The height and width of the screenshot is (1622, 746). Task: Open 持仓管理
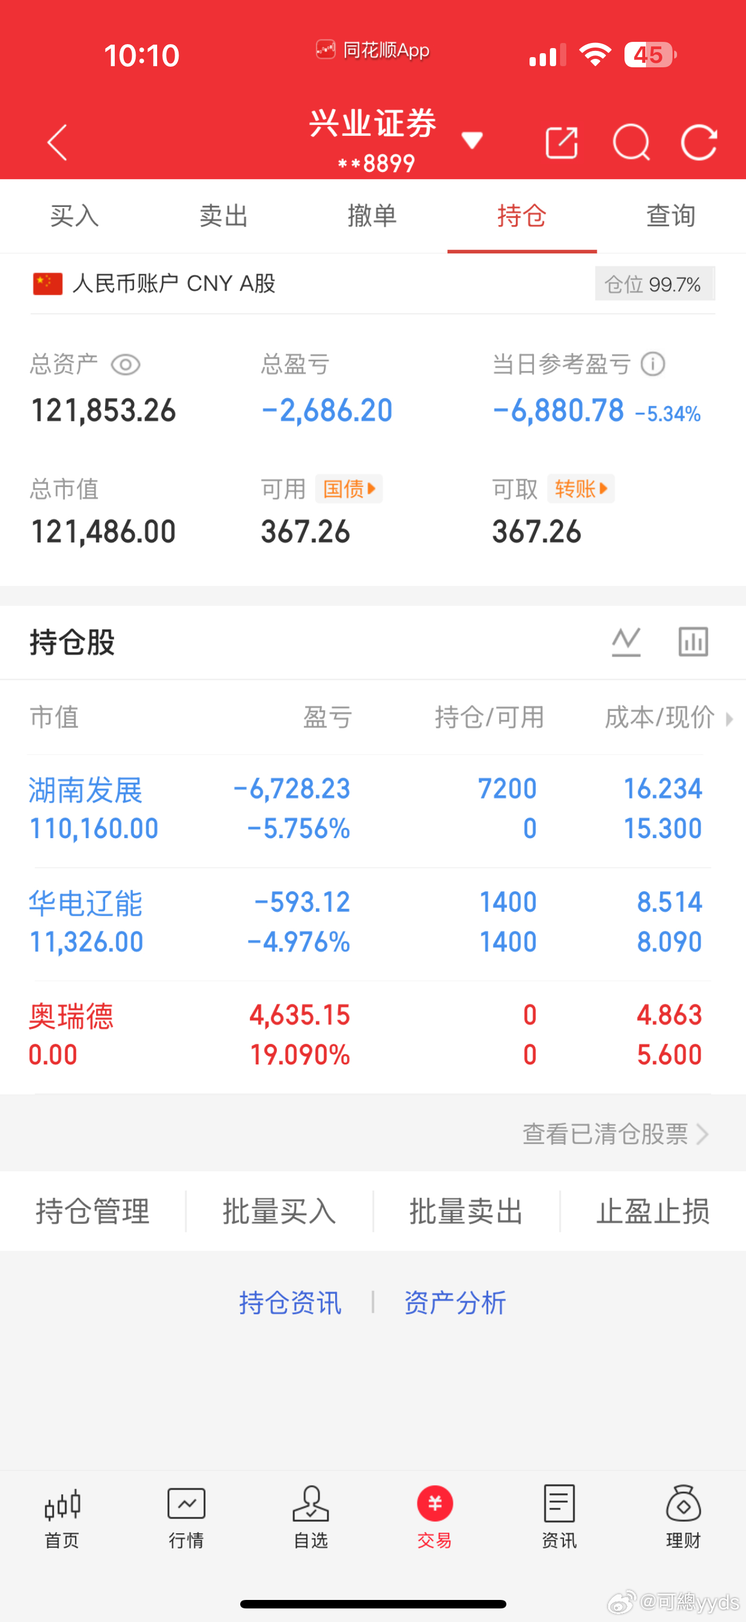(93, 1211)
